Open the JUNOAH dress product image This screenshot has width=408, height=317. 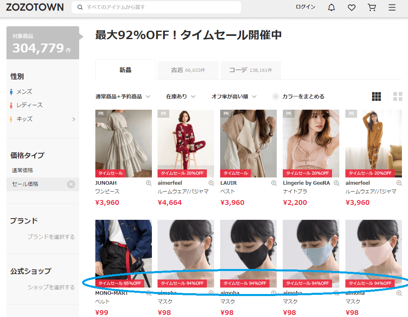point(124,144)
